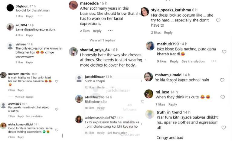Open three-dot menu on 88ghoul_ comment
The image size is (251, 141).
click(40, 16)
